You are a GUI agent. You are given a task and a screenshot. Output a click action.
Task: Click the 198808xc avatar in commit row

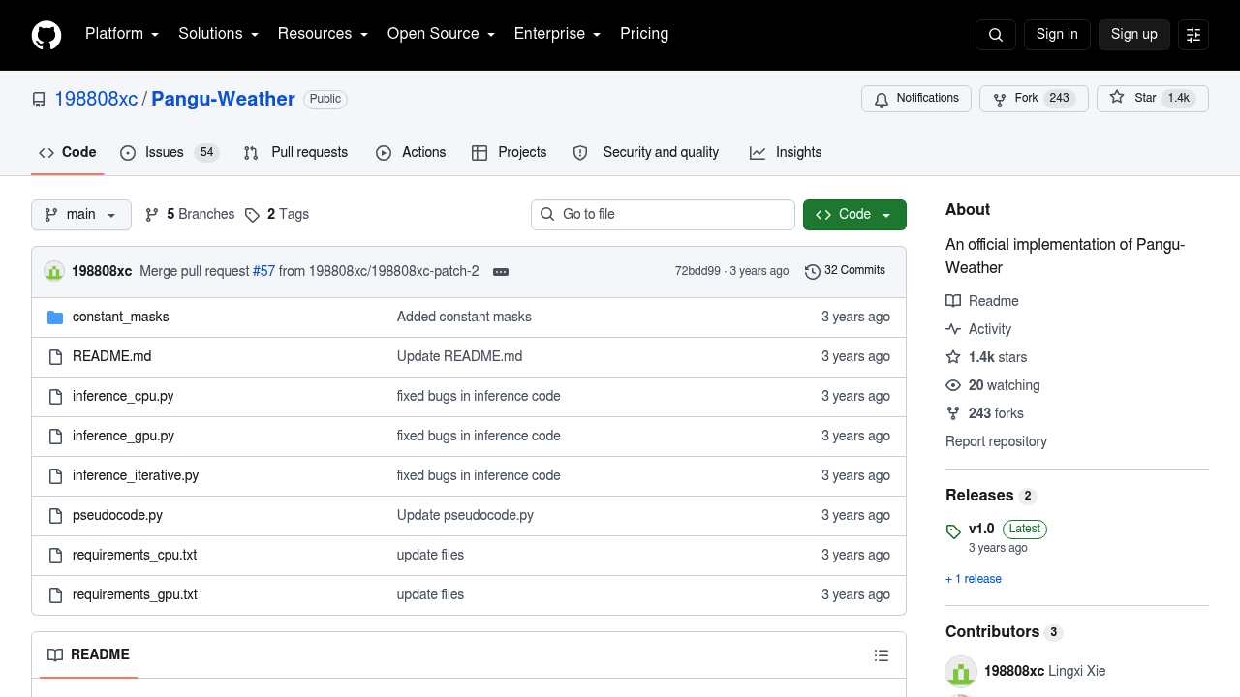click(x=54, y=271)
